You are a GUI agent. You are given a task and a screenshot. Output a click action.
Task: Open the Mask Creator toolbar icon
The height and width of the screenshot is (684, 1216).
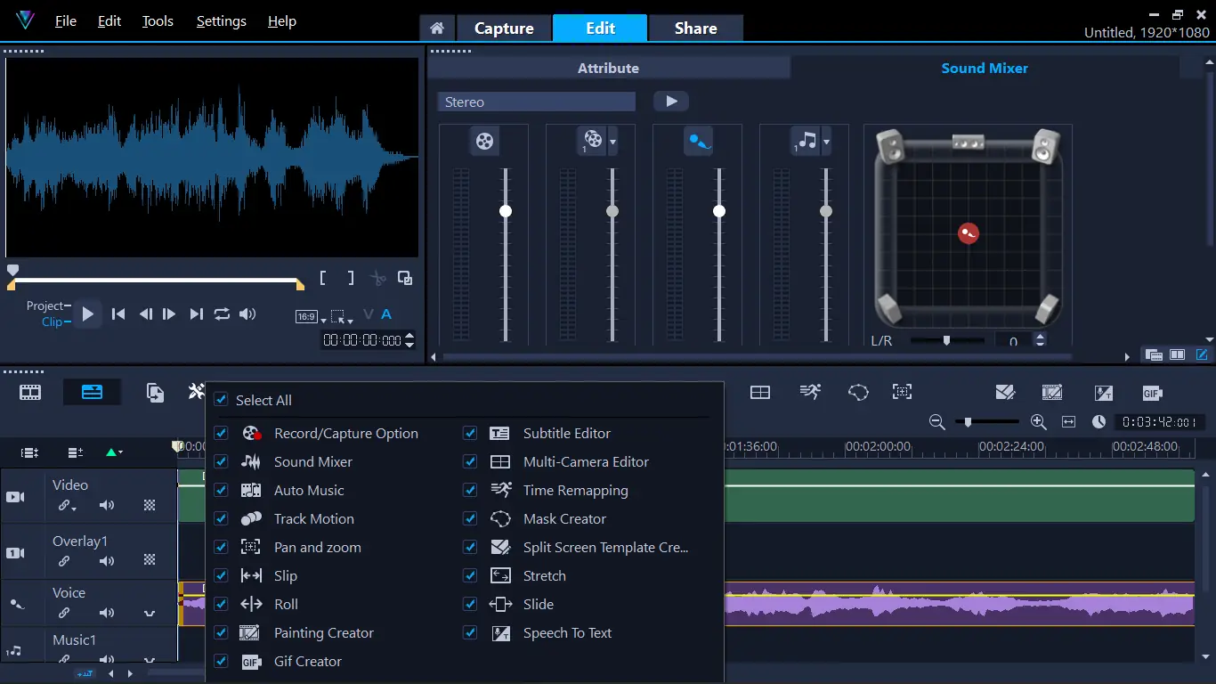(858, 393)
